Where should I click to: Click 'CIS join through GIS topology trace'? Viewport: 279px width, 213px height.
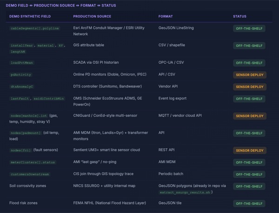click(x=103, y=174)
